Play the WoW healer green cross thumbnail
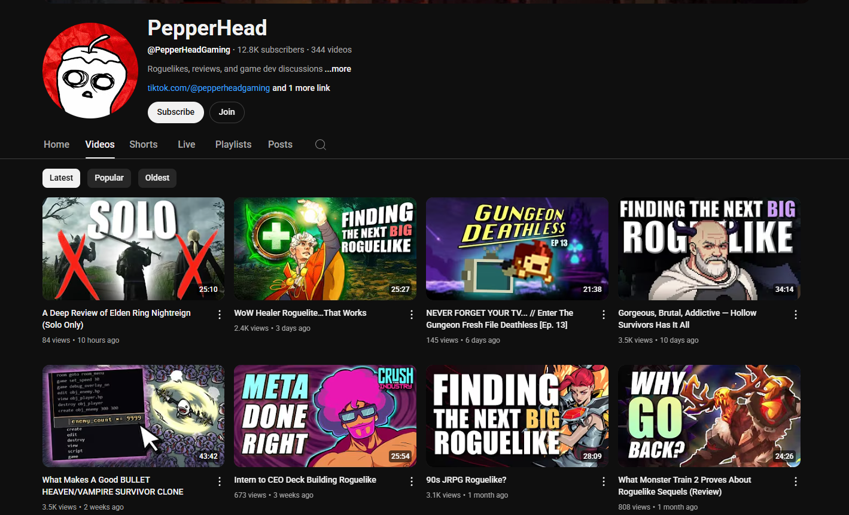This screenshot has height=515, width=849. (x=325, y=249)
